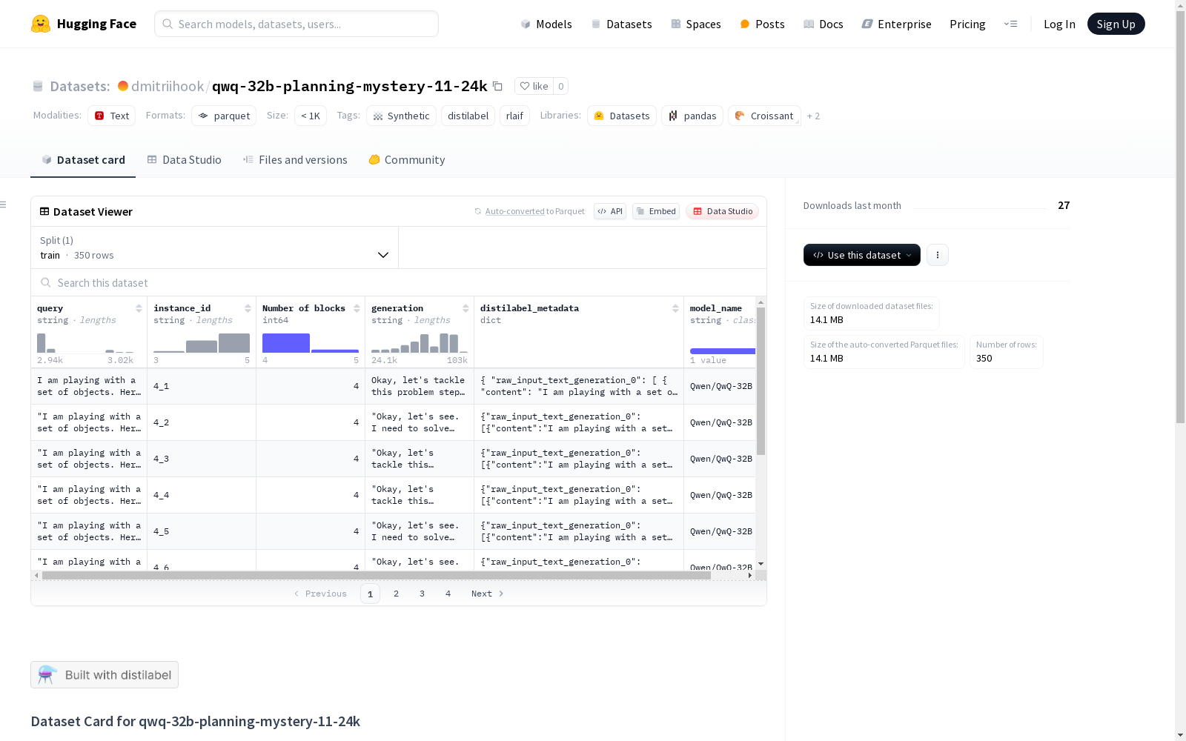
Task: Click the instance_id cell 4_3
Action: pyautogui.click(x=202, y=459)
